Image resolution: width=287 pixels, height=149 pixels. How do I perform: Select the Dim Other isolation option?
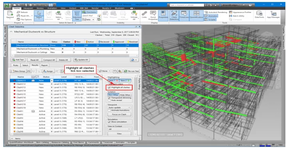tap(113, 95)
